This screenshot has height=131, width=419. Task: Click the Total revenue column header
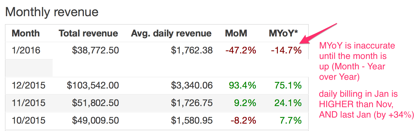(x=88, y=33)
